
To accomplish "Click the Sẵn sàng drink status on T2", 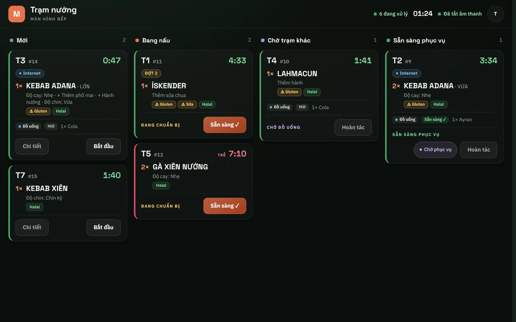I will tap(435, 120).
